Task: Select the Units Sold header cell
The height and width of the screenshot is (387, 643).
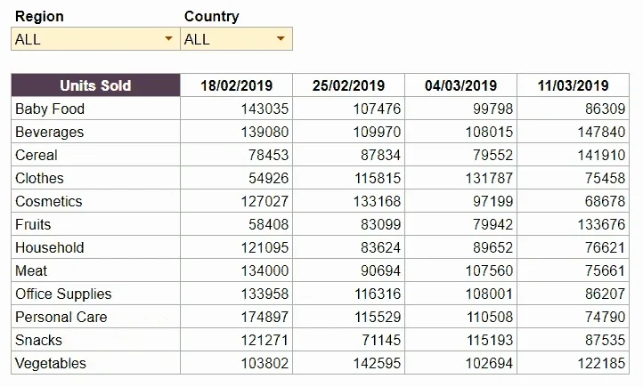Action: (95, 85)
